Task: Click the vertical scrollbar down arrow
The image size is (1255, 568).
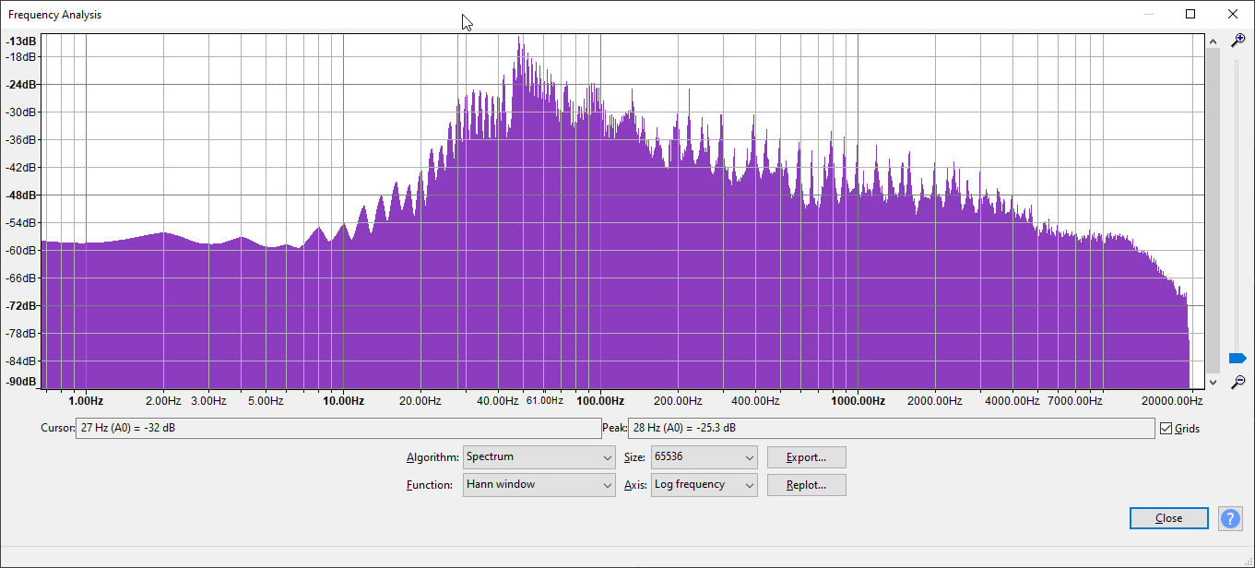Action: 1213,381
